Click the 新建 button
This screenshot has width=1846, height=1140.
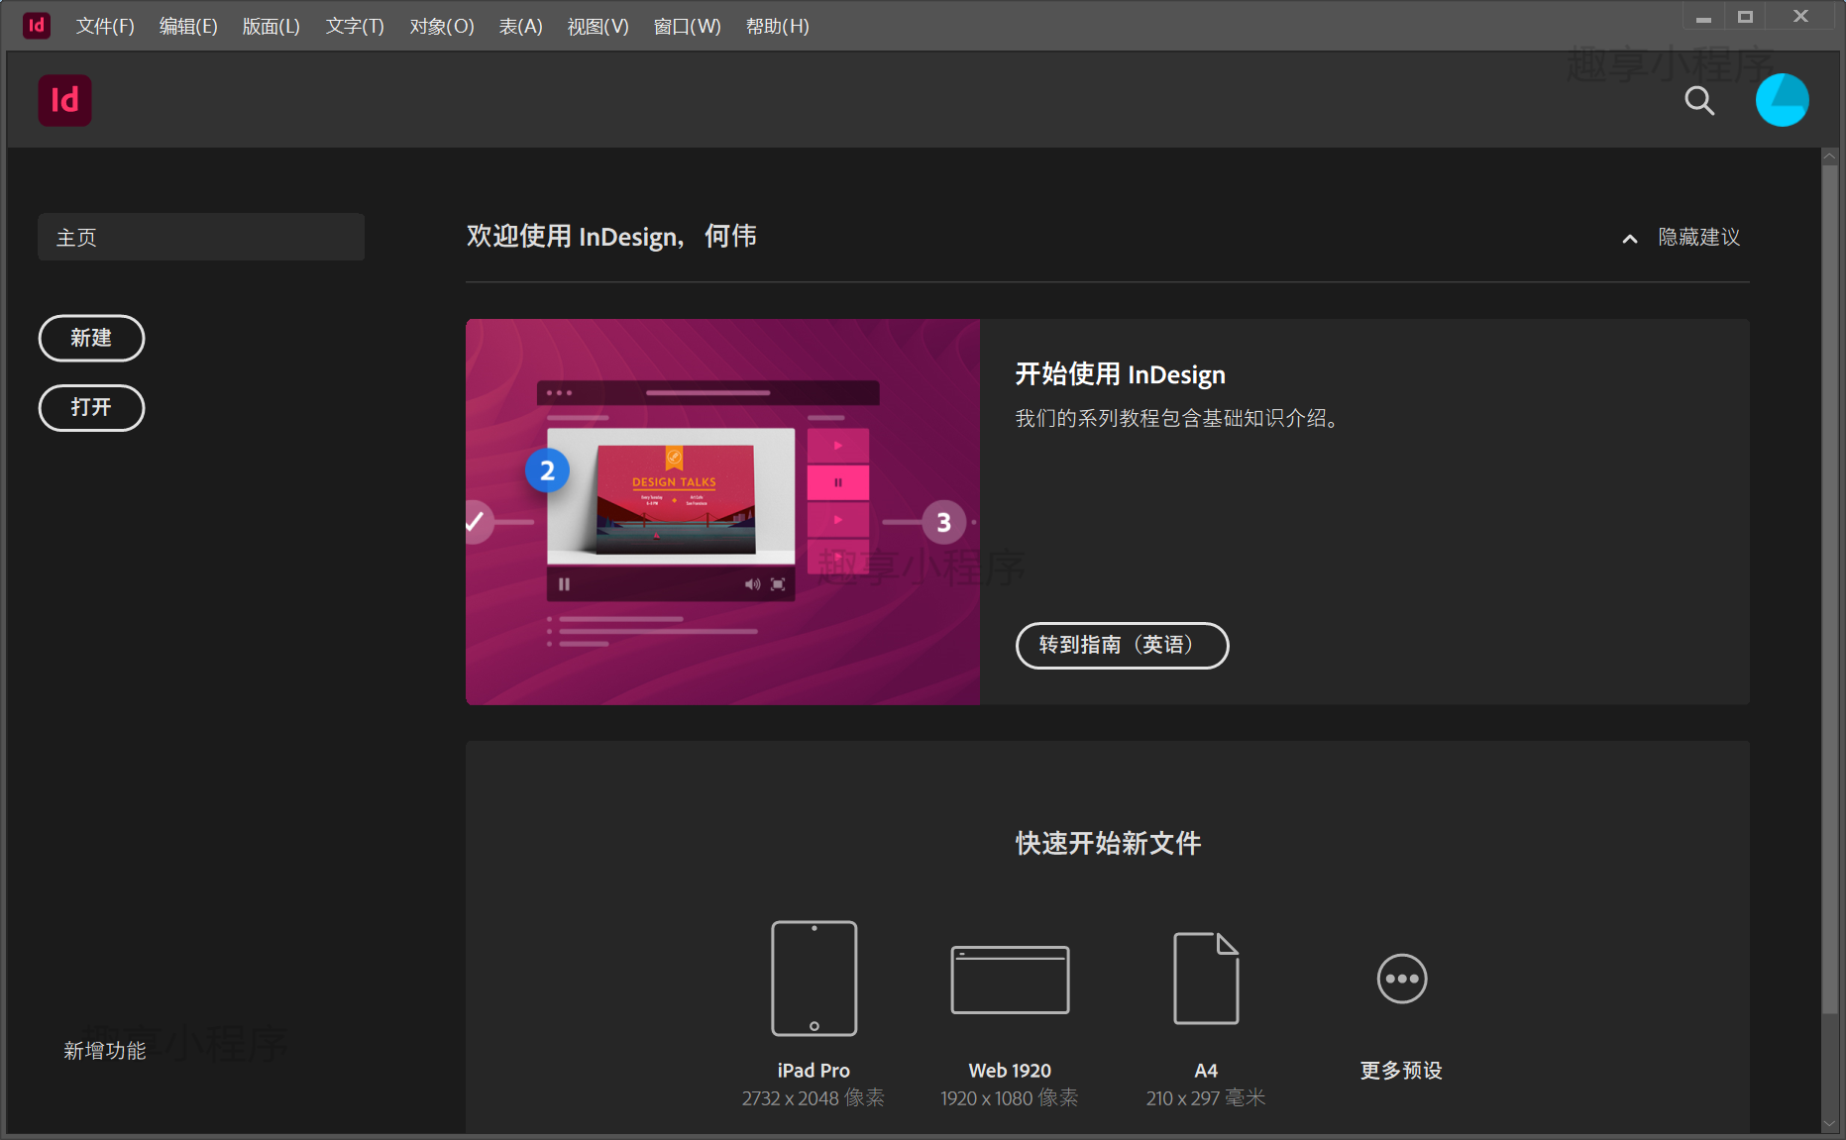point(91,338)
